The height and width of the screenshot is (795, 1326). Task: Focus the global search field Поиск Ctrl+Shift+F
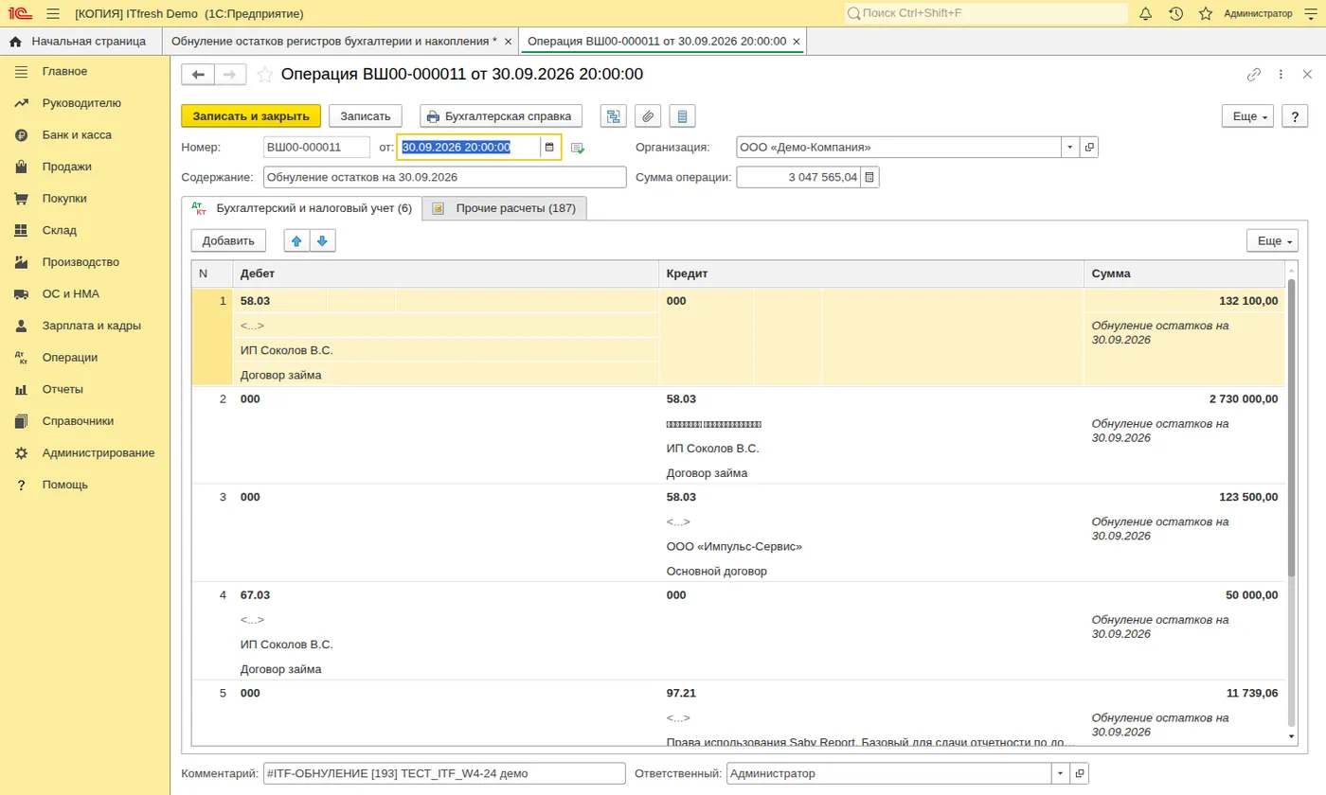986,13
